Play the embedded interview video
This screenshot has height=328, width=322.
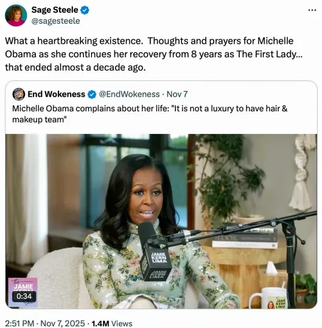[161, 221]
